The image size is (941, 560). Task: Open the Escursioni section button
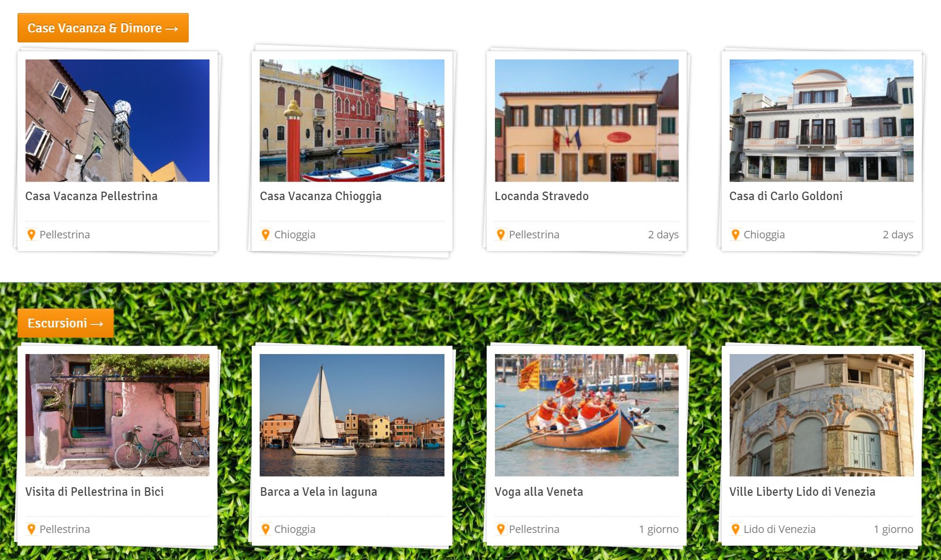point(65,323)
